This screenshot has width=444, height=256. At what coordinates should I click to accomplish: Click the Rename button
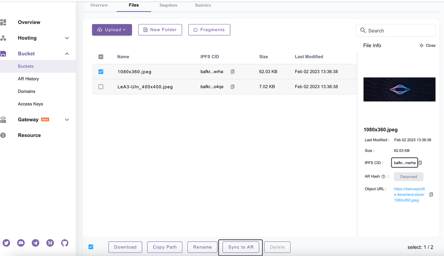[x=202, y=247]
